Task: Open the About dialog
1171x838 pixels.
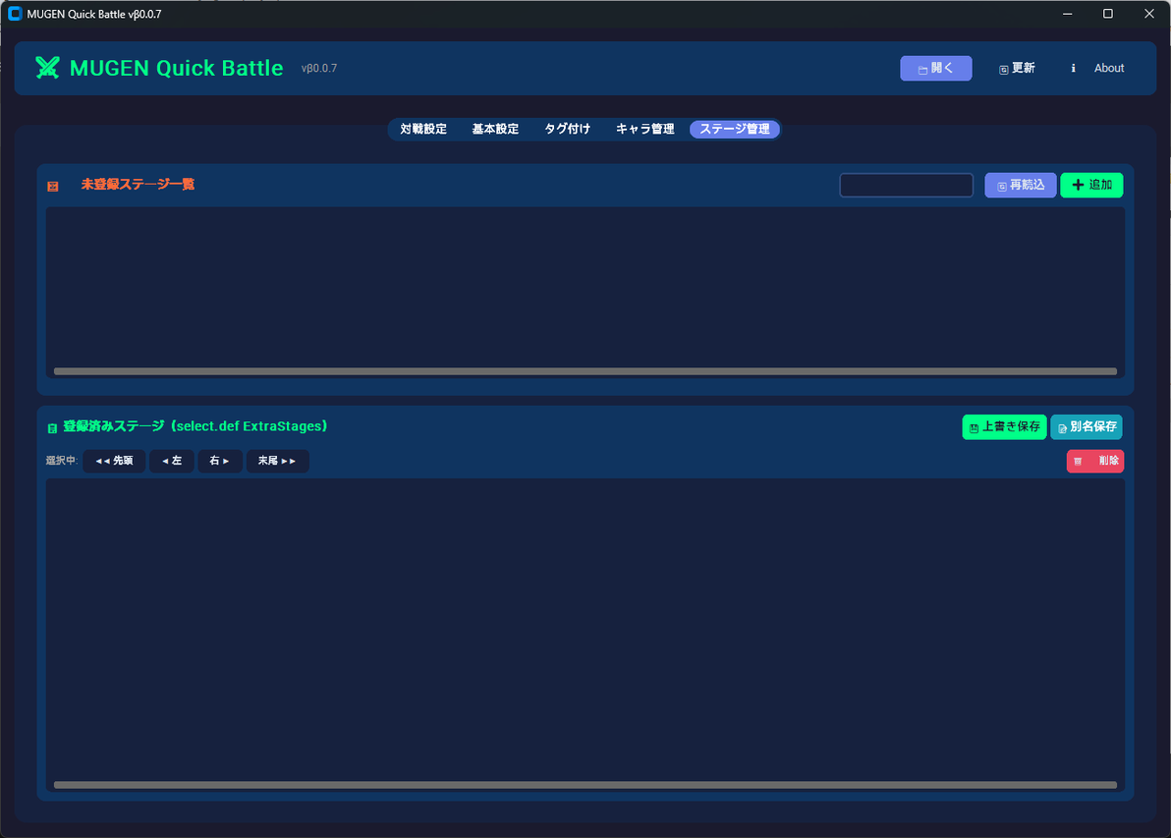Action: coord(1109,68)
